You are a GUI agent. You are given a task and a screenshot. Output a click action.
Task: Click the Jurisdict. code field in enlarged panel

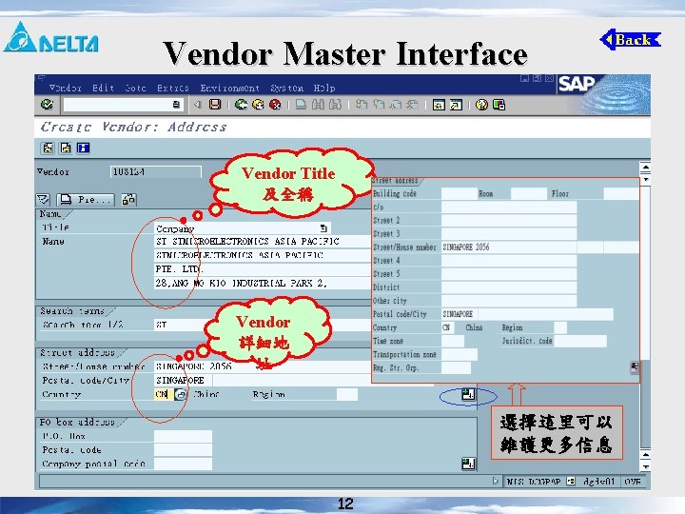tap(580, 341)
